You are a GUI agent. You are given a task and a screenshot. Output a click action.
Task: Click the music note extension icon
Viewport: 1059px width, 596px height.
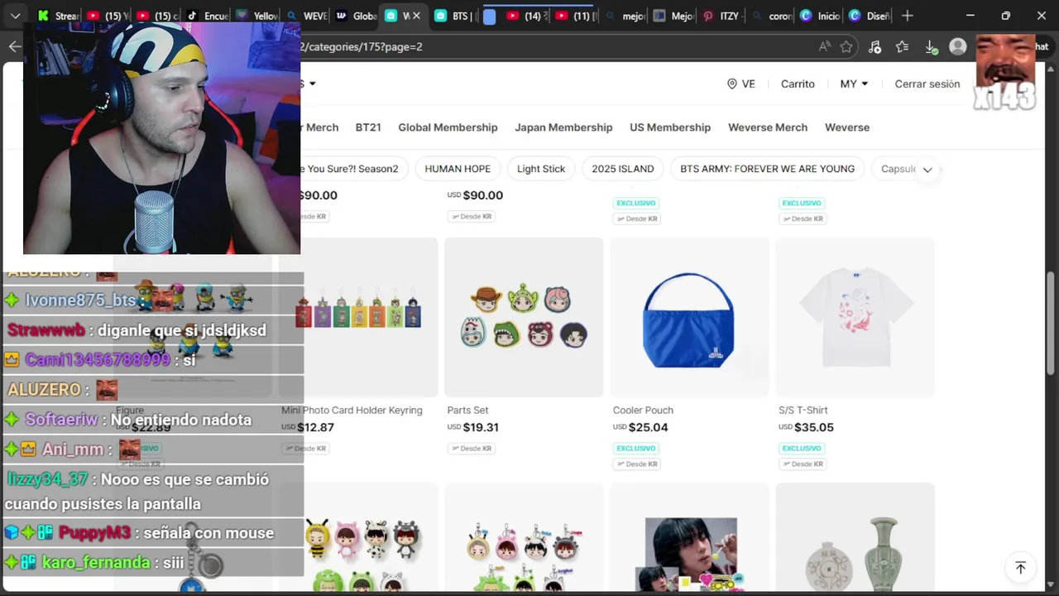click(x=875, y=47)
